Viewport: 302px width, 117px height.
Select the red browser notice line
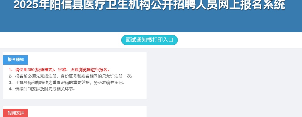59,70
